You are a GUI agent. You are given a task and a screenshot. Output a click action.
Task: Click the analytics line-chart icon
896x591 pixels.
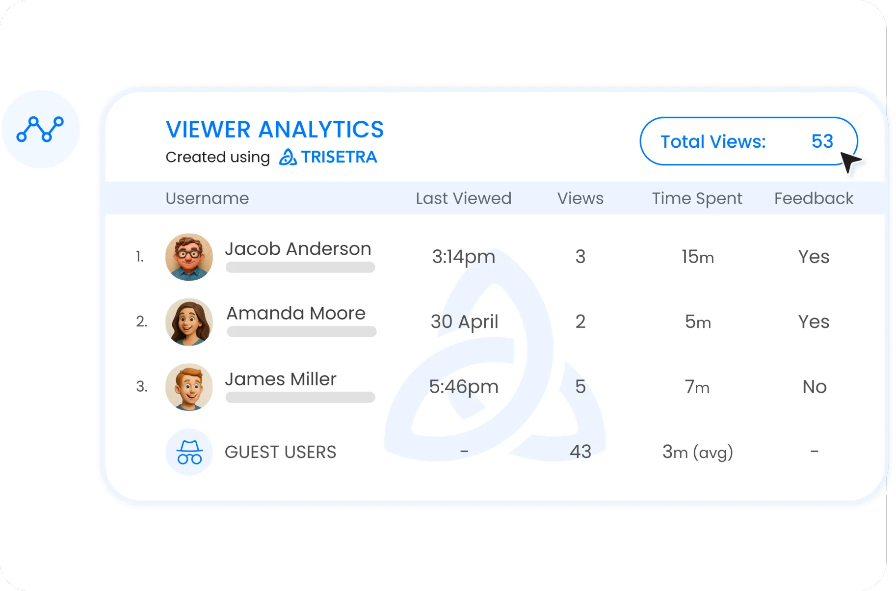click(41, 129)
